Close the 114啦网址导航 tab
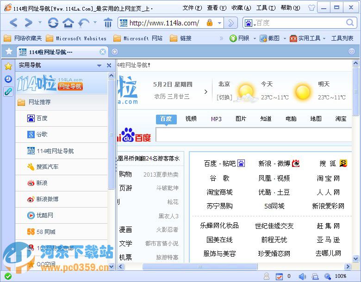Screen dimensions: 361x282 coord(103,52)
